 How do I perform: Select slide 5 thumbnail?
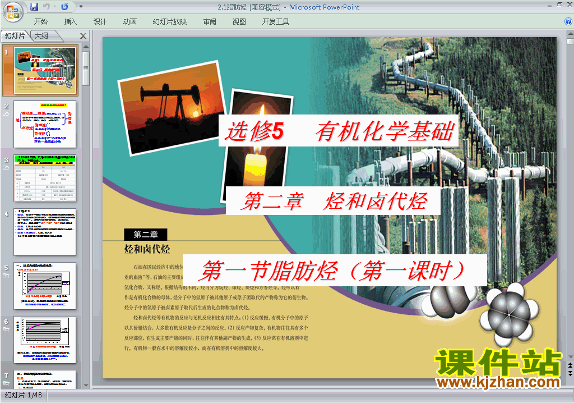pyautogui.click(x=45, y=286)
